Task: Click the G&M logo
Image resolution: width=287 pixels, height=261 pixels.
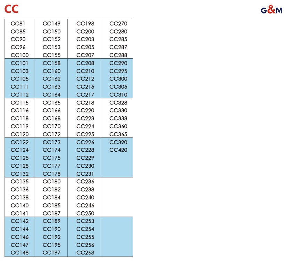Action: point(271,10)
